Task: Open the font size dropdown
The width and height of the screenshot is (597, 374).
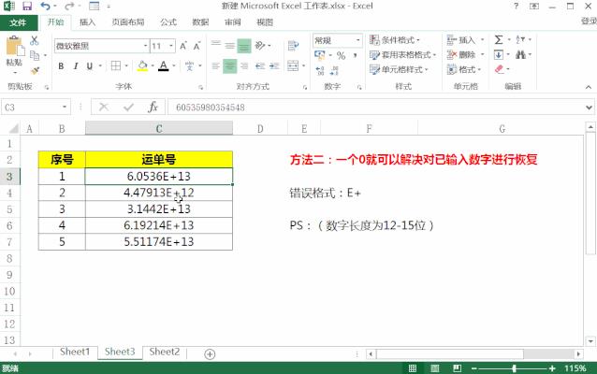Action: (171, 46)
